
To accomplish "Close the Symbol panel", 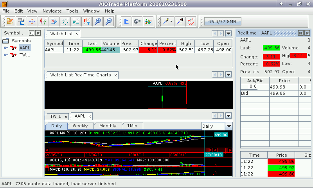I will [38, 33].
